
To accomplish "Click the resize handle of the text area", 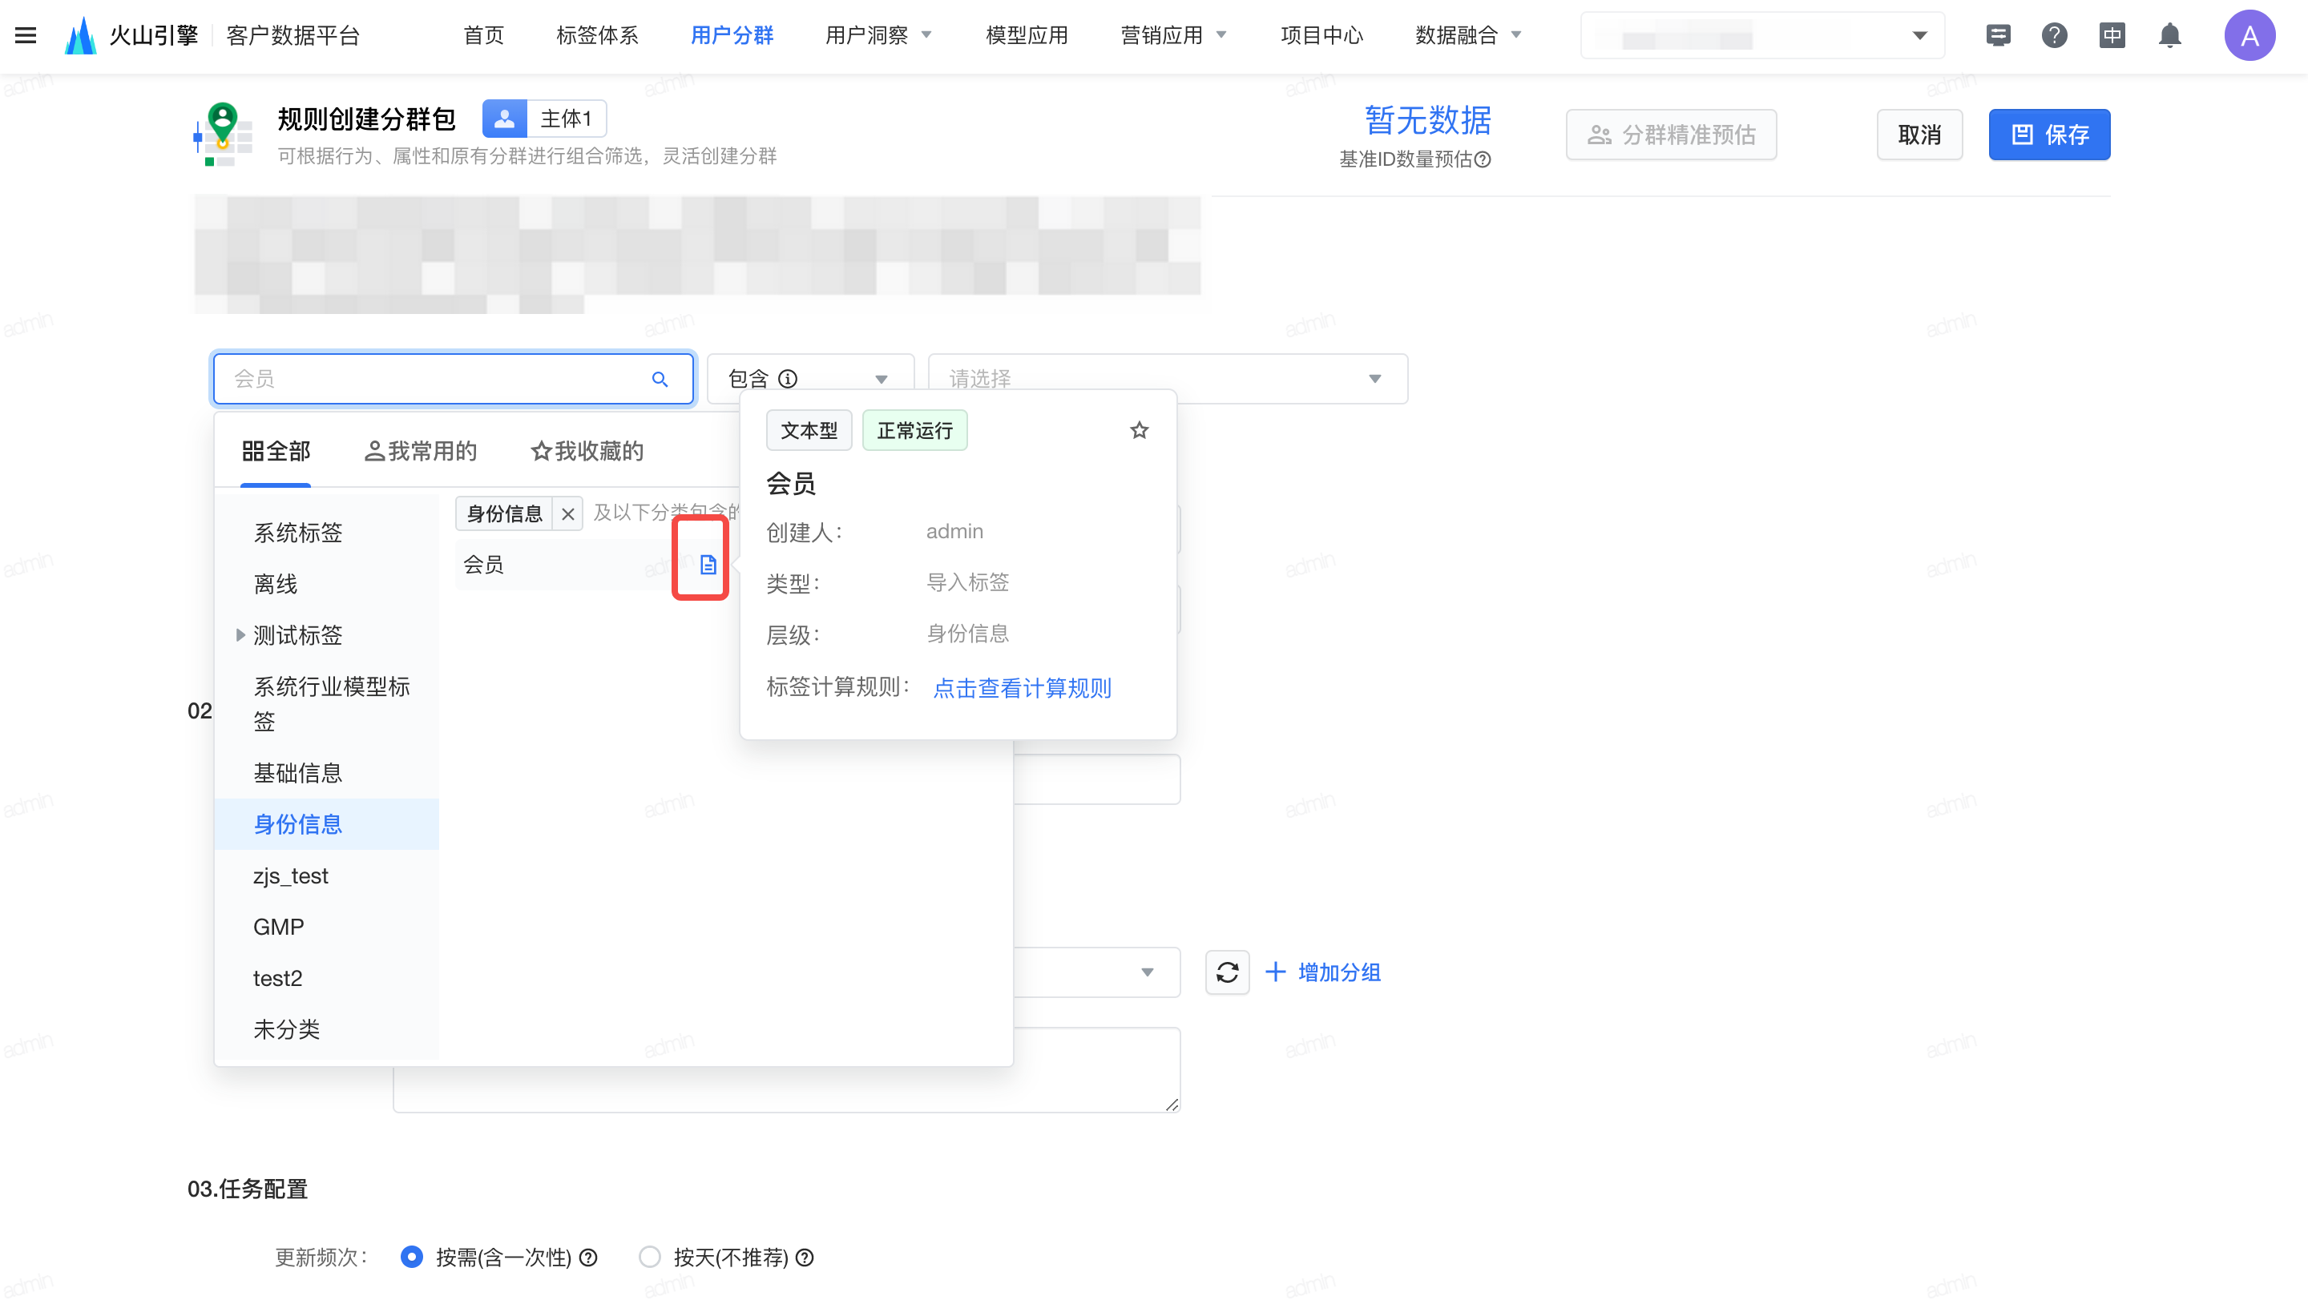I will pos(1171,1104).
